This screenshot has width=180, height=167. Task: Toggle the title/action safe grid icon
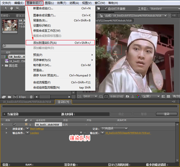click(101, 96)
